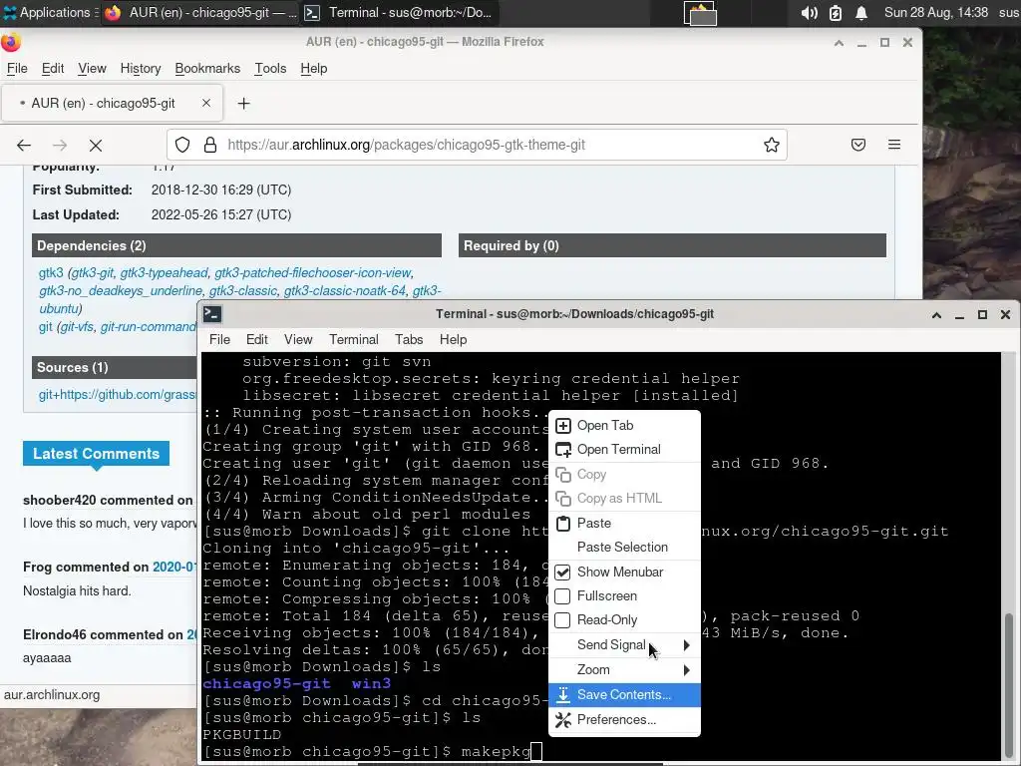Open the git-vfs dependency link

77,326
